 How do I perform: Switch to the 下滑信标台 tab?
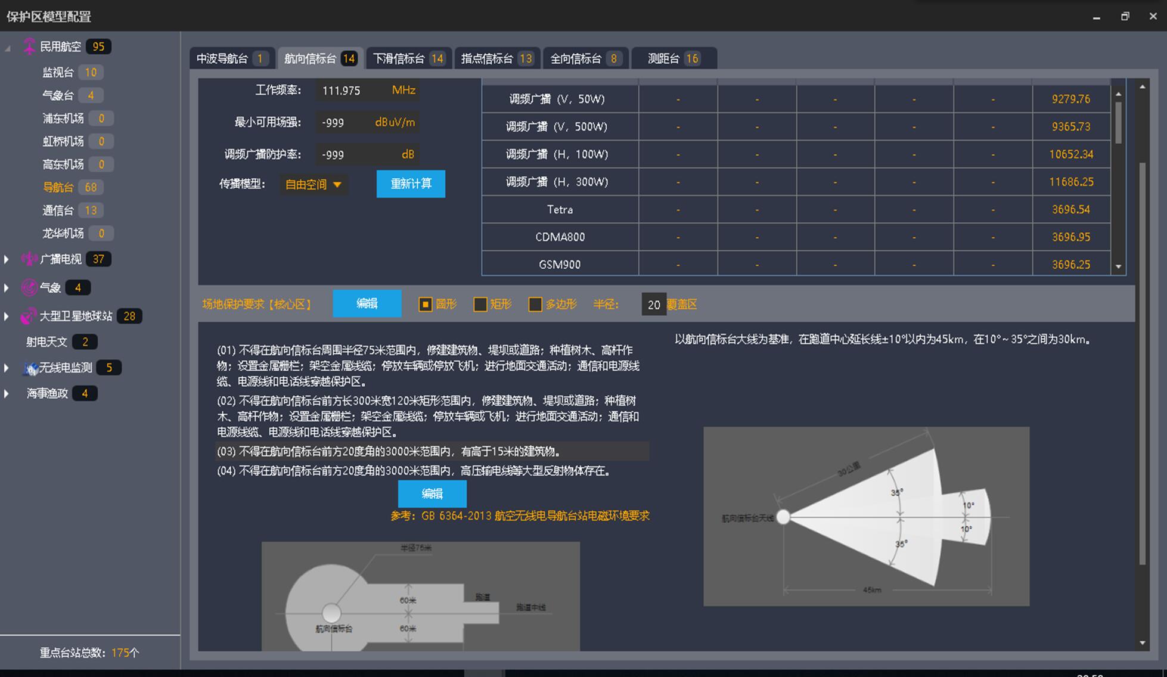coord(408,58)
